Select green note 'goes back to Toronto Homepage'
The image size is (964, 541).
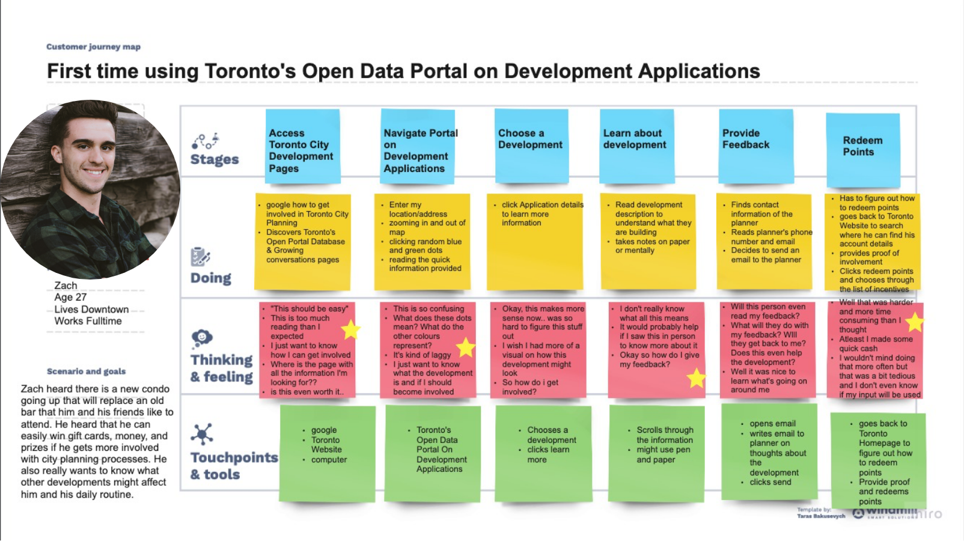[878, 460]
